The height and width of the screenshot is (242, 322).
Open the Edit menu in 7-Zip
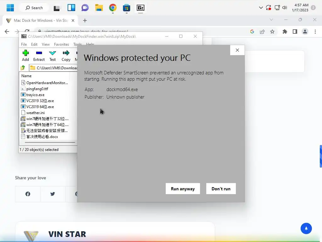[34, 44]
